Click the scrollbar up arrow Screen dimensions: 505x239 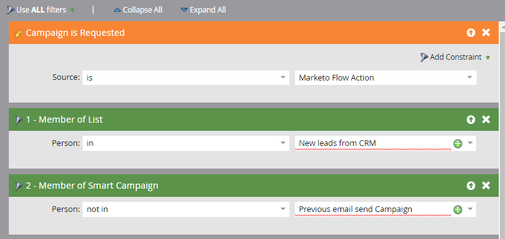502,27
